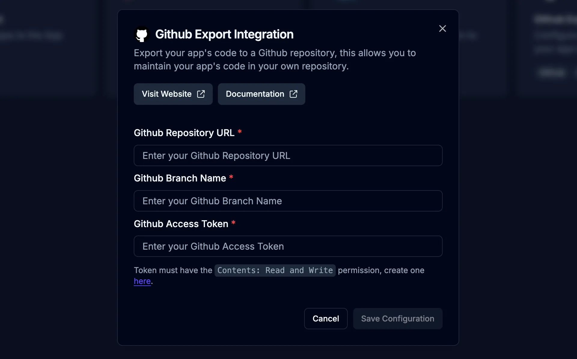This screenshot has width=577, height=359.
Task: Click the Github Branch Name input field
Action: (288, 201)
